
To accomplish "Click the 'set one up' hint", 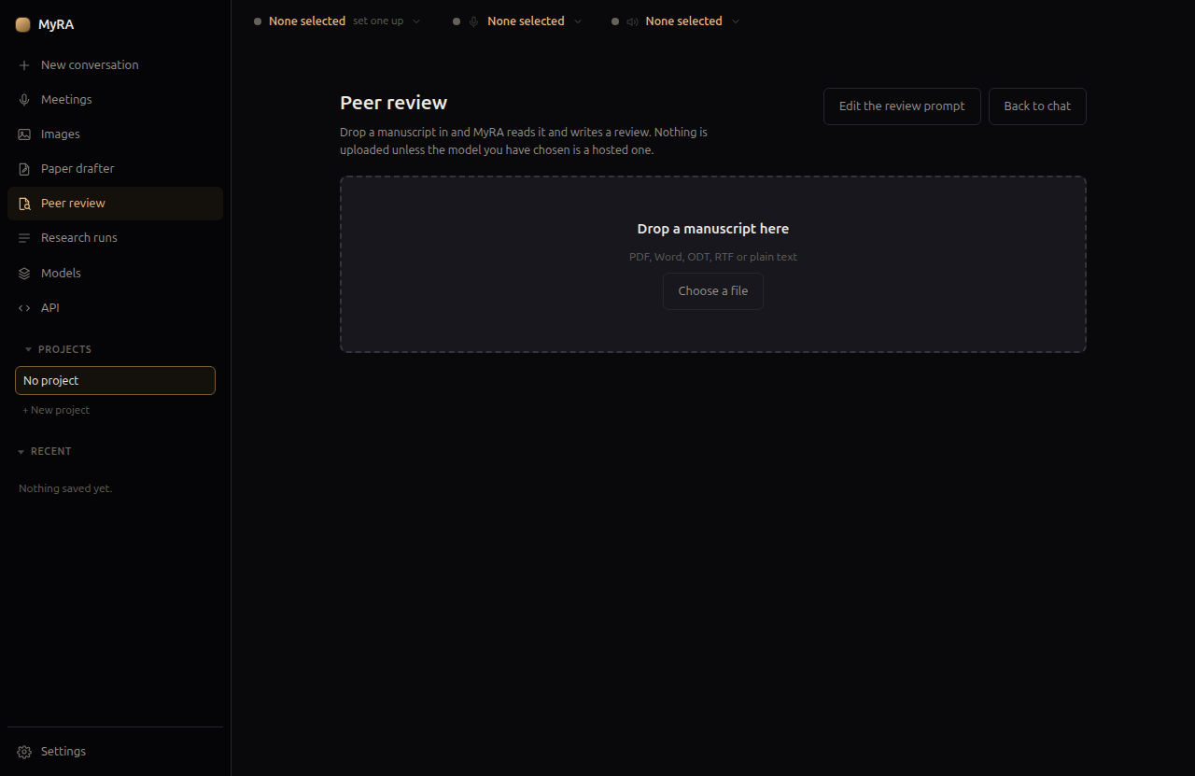I will 378,21.
